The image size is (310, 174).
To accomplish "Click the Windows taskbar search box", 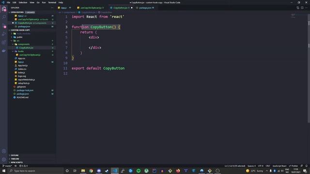I will coord(35,171).
